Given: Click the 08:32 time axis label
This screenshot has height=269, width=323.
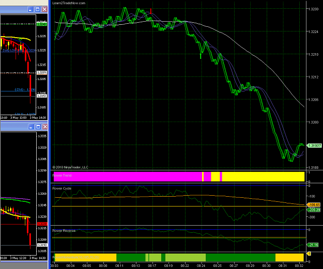Looking at the screenshot, I should [x=299, y=266].
